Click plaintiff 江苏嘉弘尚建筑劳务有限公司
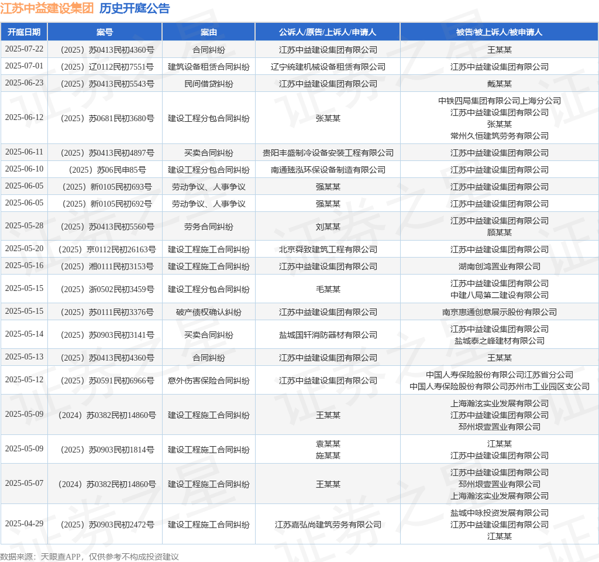Image resolution: width=599 pixels, height=562 pixels. tap(328, 525)
